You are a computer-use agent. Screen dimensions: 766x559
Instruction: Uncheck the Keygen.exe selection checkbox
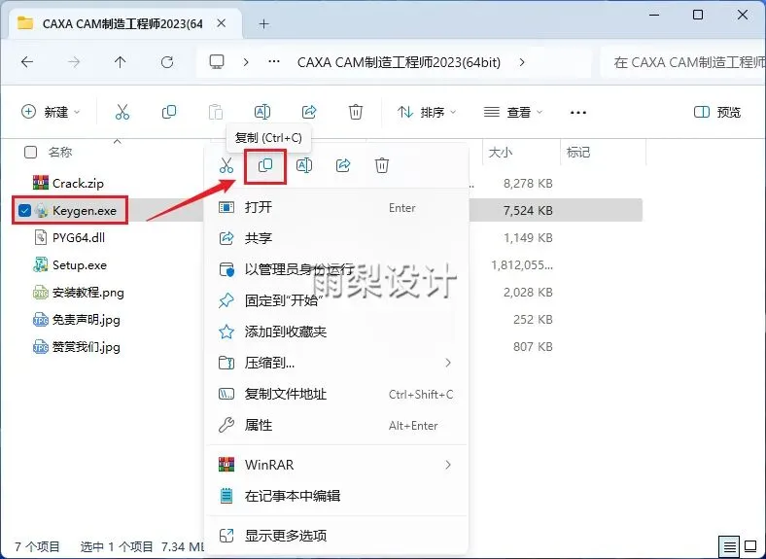24,211
